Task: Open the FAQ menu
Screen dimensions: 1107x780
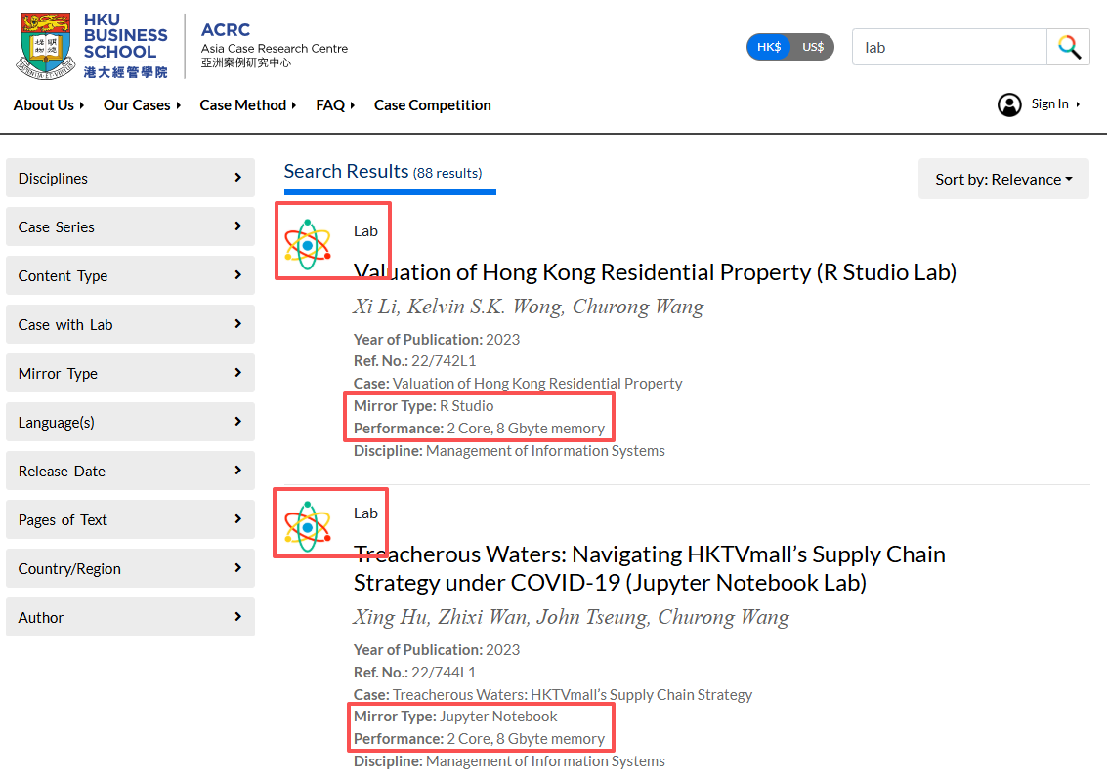Action: 335,105
